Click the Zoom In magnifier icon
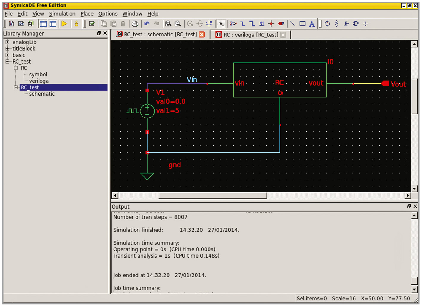This screenshot has height=306, width=421. click(x=168, y=23)
